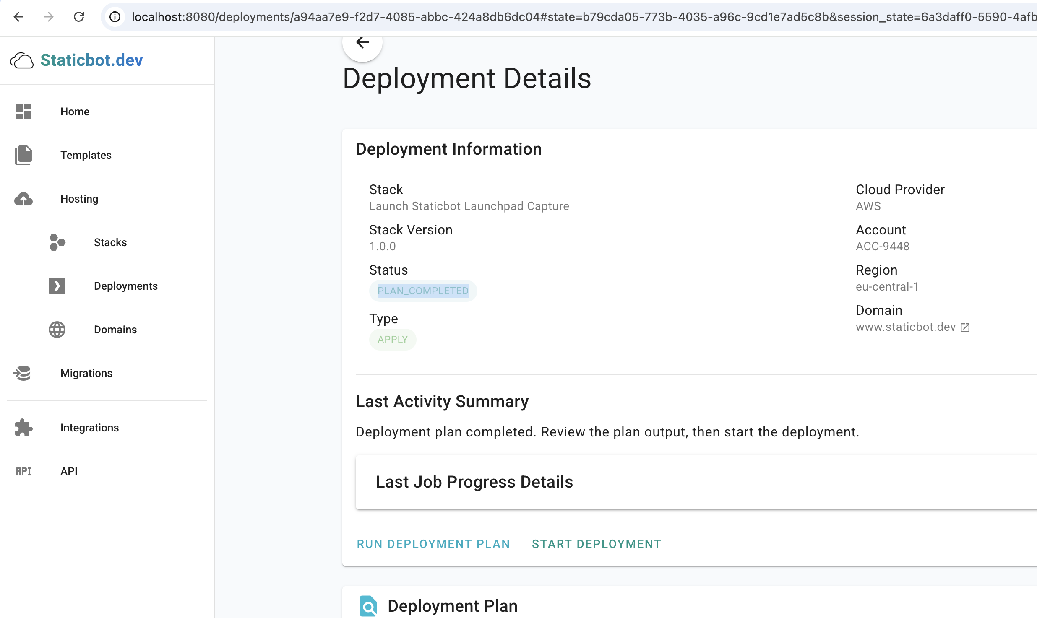The image size is (1037, 618).
Task: Click the deployment plan completed message
Action: [x=607, y=432]
